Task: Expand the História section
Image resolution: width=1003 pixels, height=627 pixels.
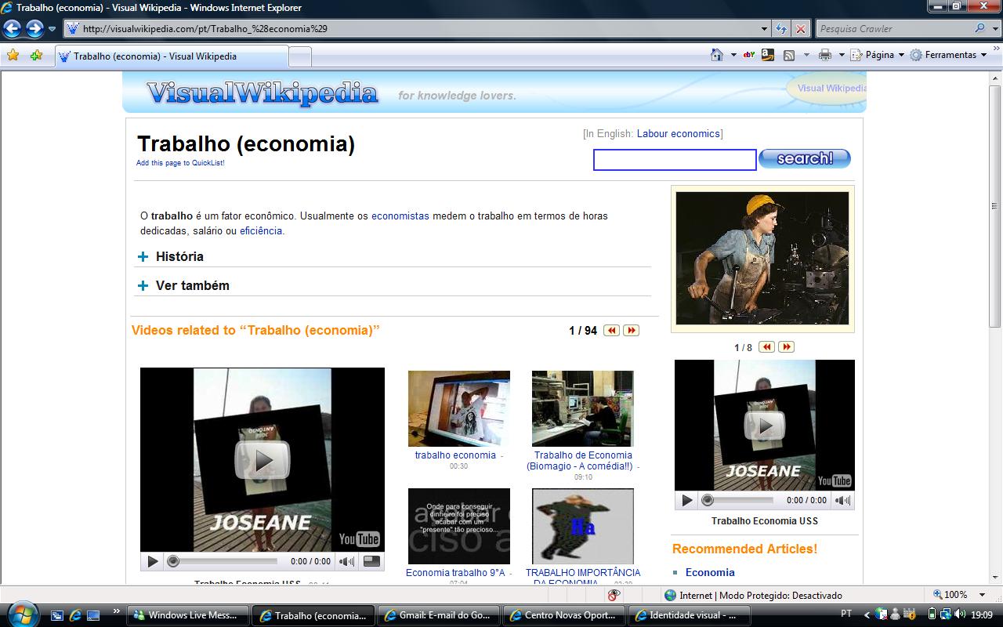Action: tap(143, 257)
